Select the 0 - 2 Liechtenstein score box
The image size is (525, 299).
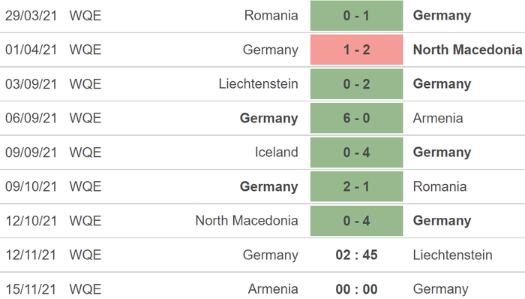pyautogui.click(x=356, y=84)
